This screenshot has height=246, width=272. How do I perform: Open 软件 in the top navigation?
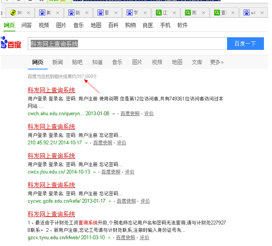coord(183,25)
